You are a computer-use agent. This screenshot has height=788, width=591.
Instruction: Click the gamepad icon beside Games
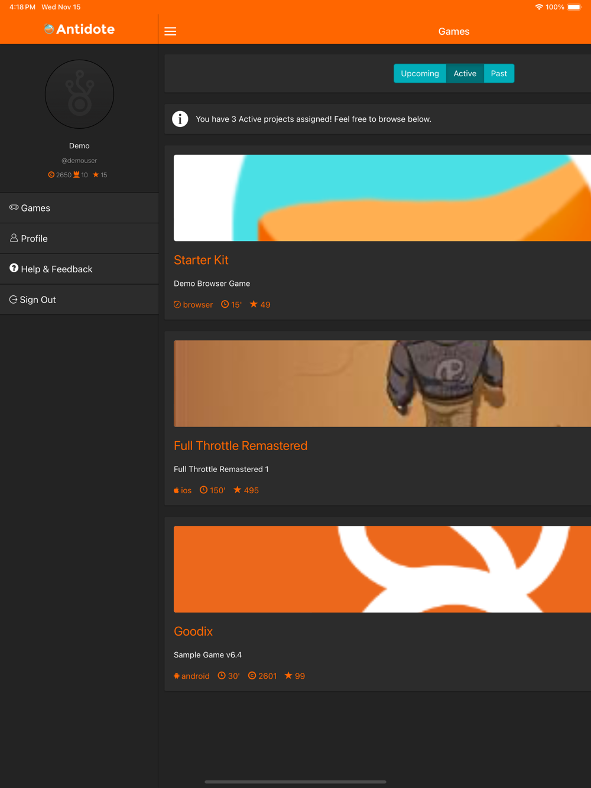[x=14, y=207]
